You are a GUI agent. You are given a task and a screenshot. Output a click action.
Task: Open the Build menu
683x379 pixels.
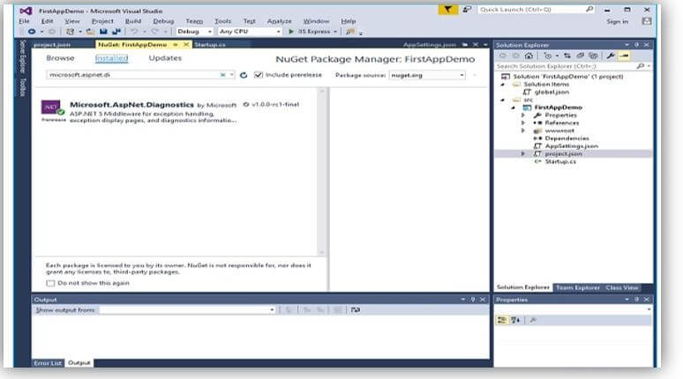(x=133, y=21)
